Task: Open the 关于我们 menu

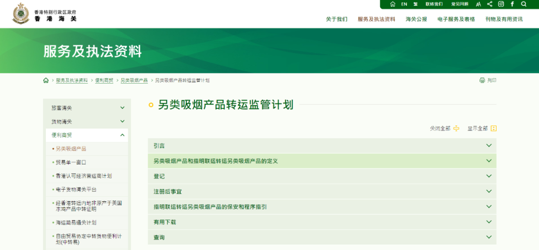Action: pyautogui.click(x=336, y=19)
